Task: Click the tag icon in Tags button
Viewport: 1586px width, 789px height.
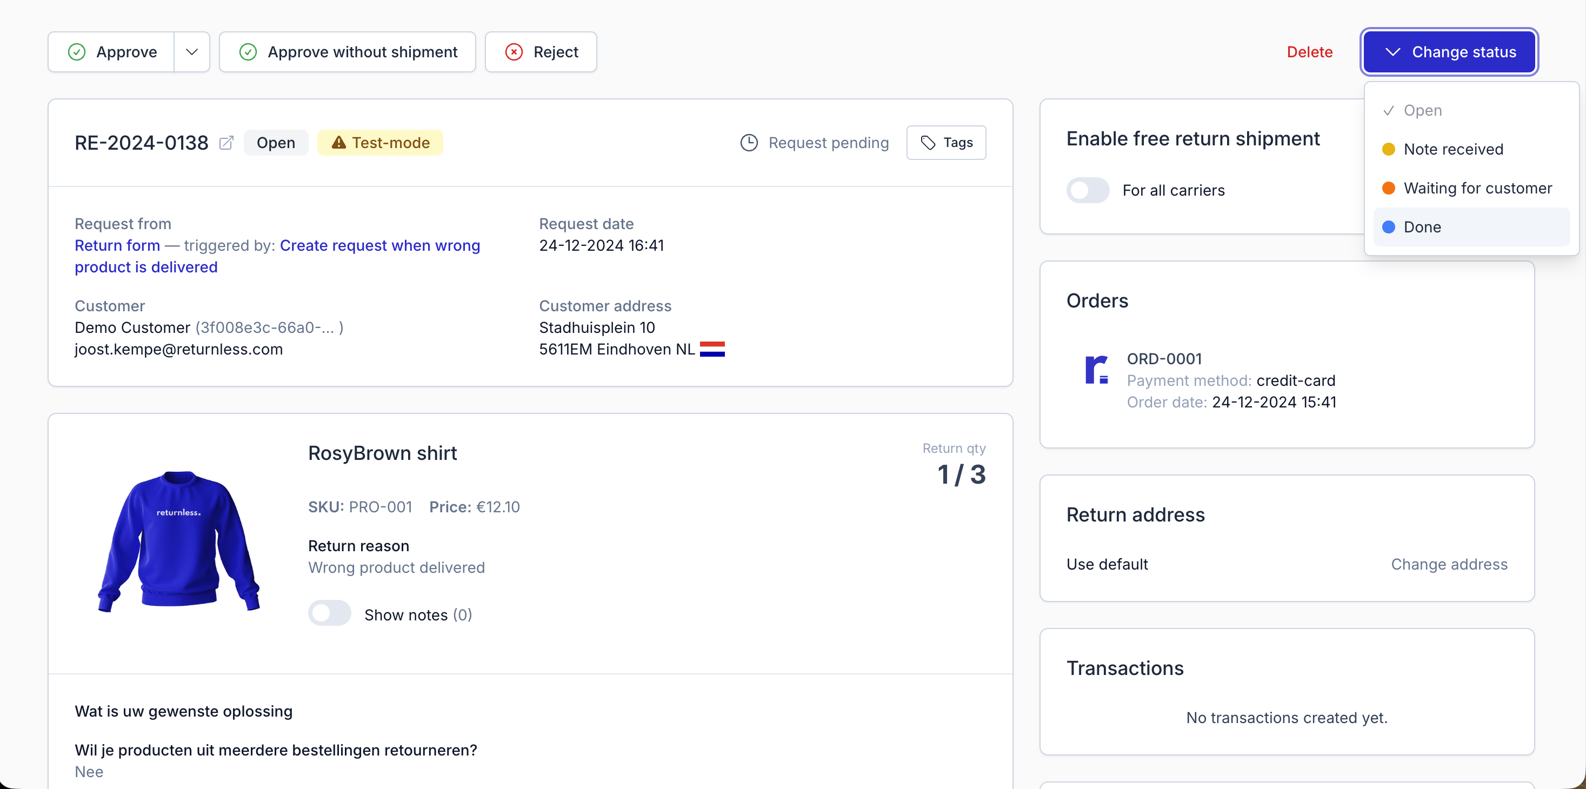Action: point(928,143)
